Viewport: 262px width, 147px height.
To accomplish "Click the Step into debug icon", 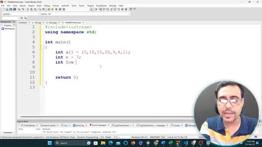I will [107, 9].
